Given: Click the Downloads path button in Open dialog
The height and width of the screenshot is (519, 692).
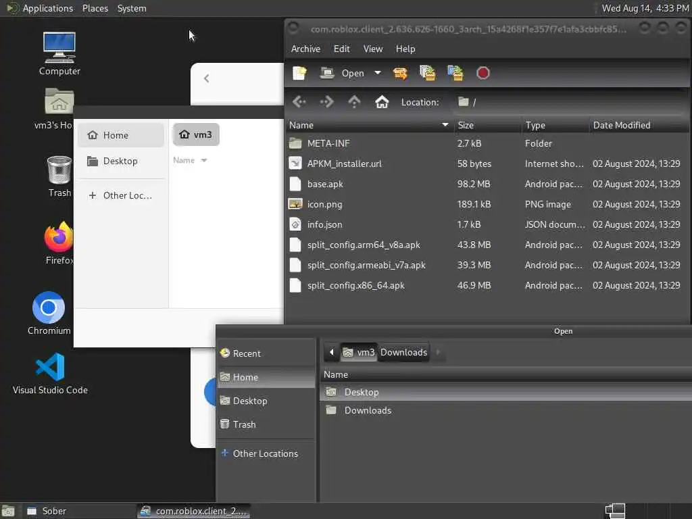Looking at the screenshot, I should pos(403,352).
